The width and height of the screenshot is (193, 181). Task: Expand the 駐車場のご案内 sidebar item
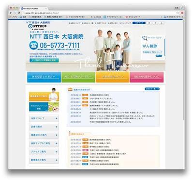pyautogui.click(x=44, y=160)
